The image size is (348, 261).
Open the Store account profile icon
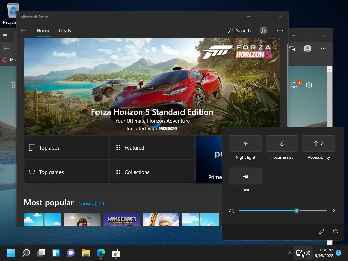[264, 30]
